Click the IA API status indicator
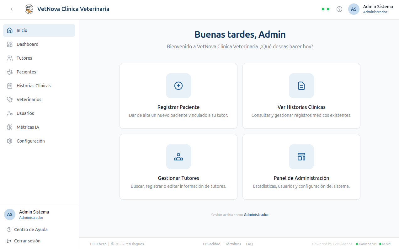This screenshot has height=249, width=399. click(x=385, y=244)
